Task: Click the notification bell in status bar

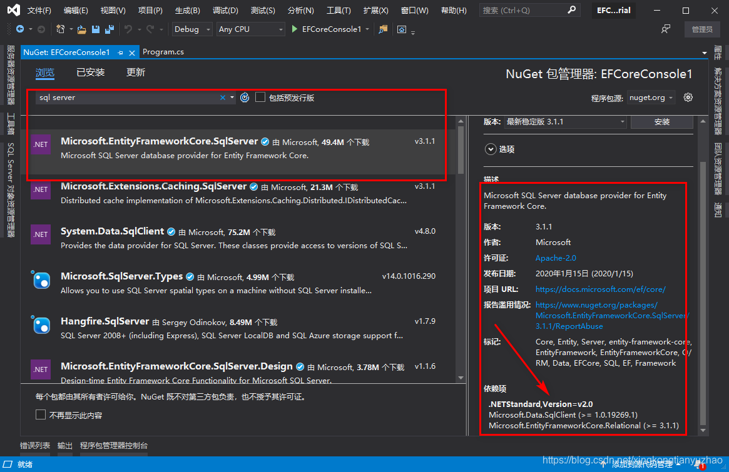Action: (x=699, y=464)
